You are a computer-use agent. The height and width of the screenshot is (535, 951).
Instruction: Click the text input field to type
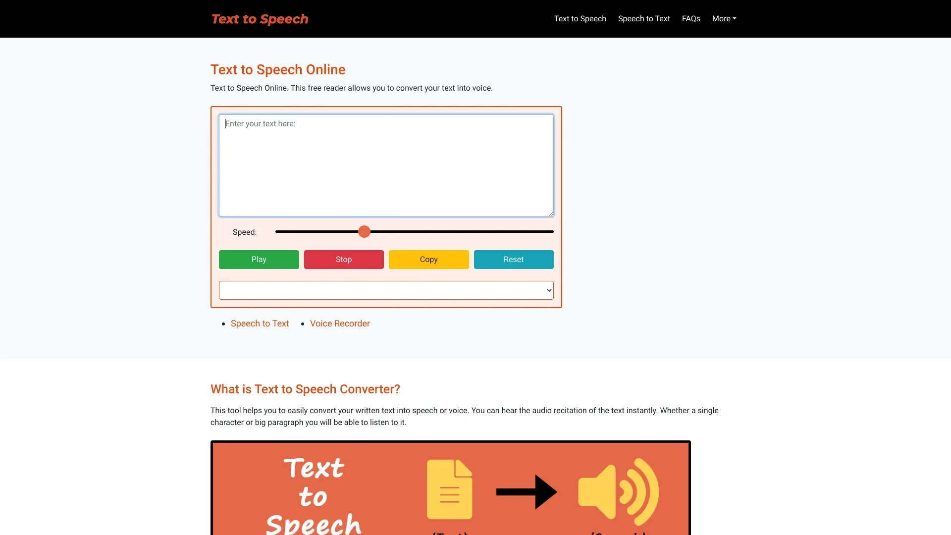point(386,164)
